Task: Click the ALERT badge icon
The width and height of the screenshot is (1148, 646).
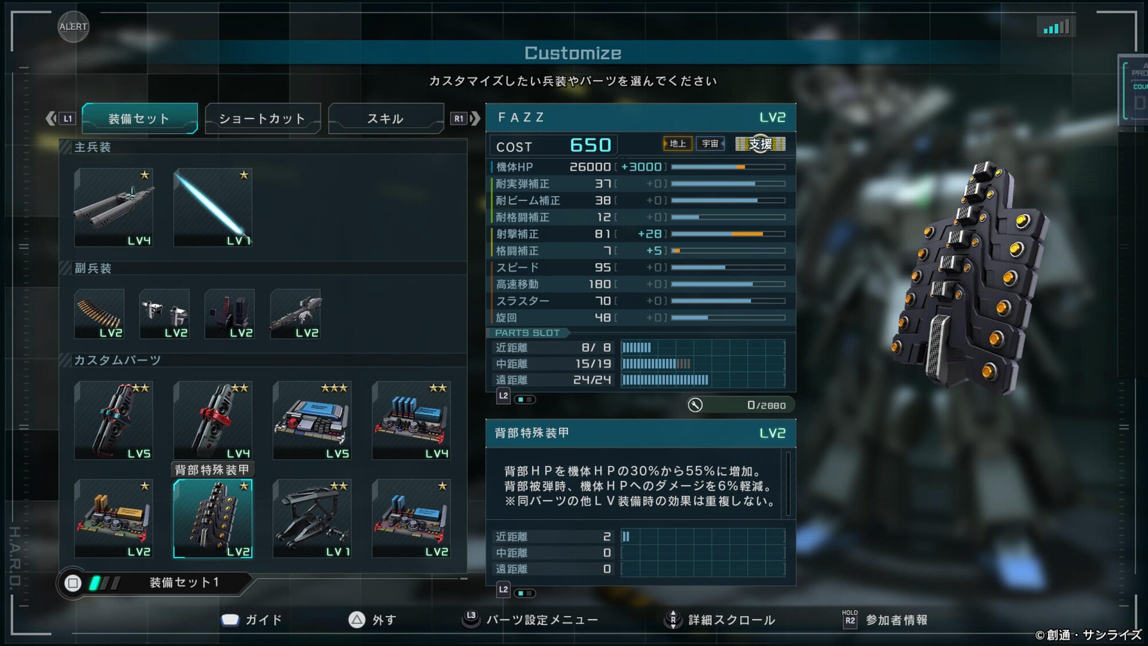Action: point(73,26)
